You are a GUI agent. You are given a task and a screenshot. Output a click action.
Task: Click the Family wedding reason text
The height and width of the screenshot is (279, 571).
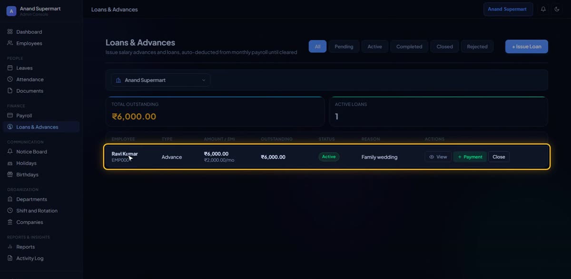[x=379, y=157]
